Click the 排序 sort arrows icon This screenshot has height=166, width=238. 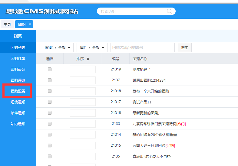[88, 59]
